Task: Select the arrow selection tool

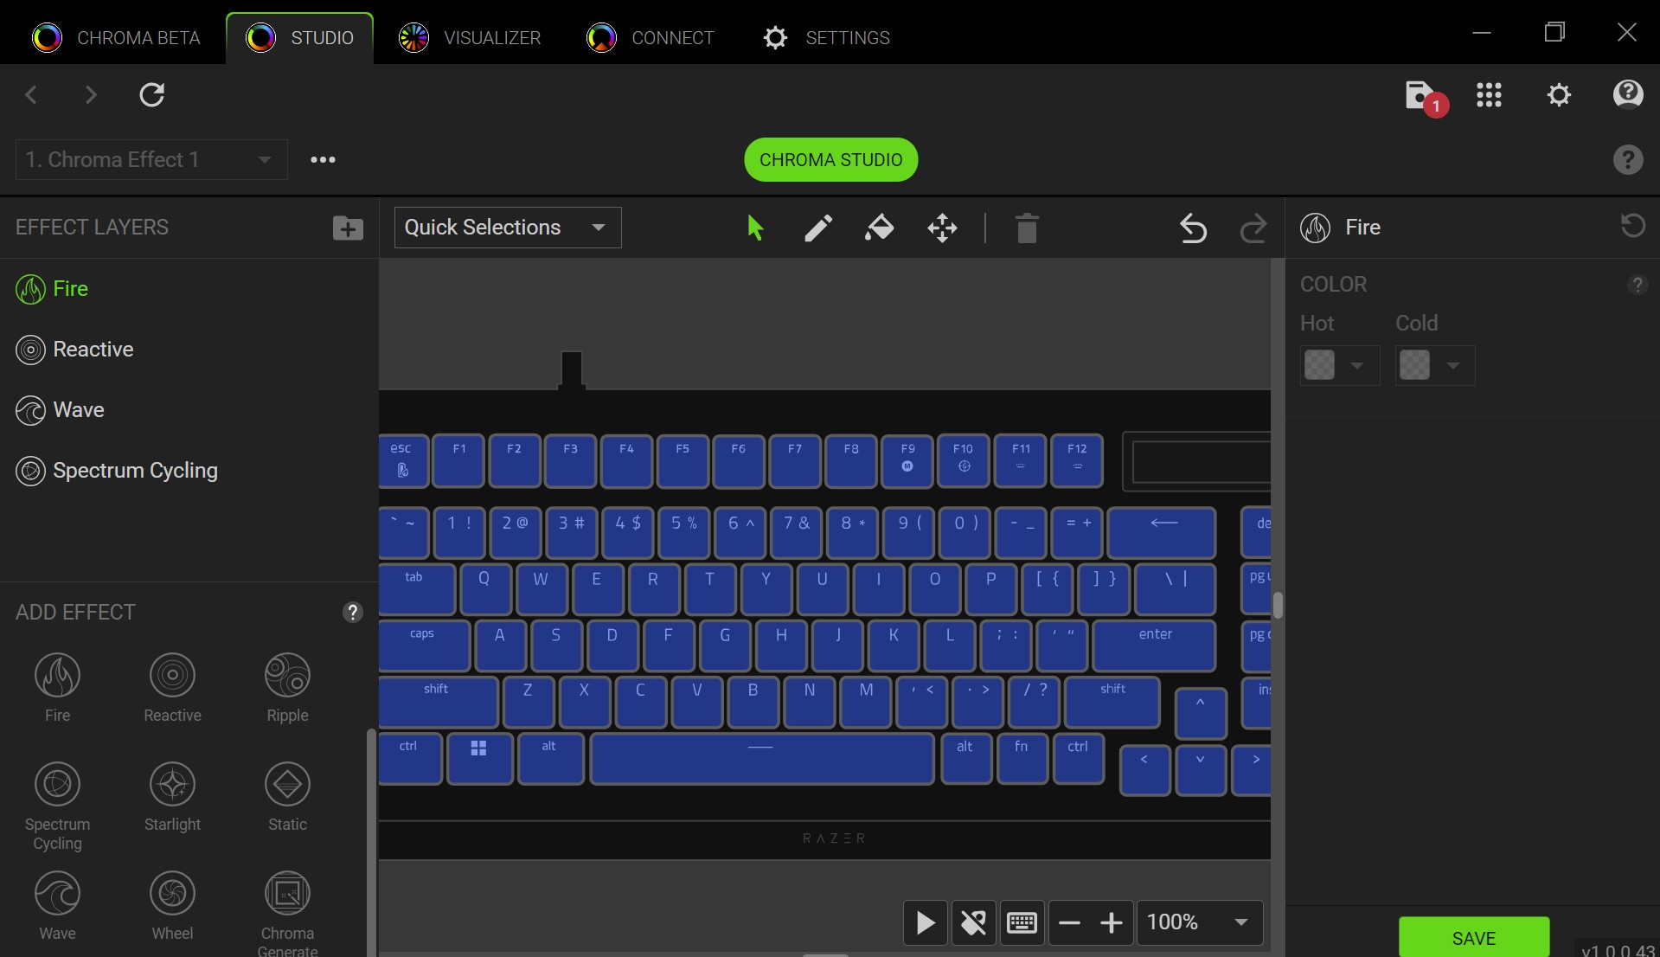Action: click(755, 228)
